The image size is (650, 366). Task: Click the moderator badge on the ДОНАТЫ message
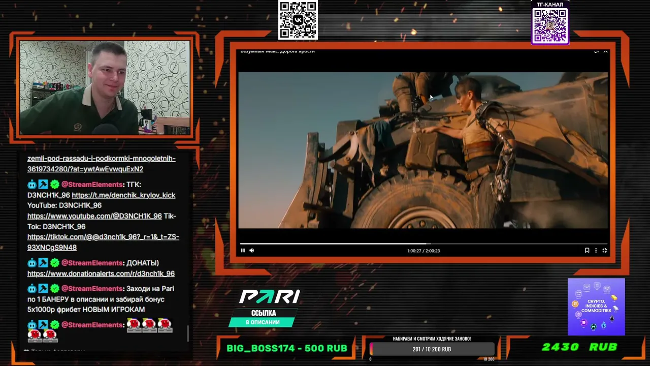43,263
